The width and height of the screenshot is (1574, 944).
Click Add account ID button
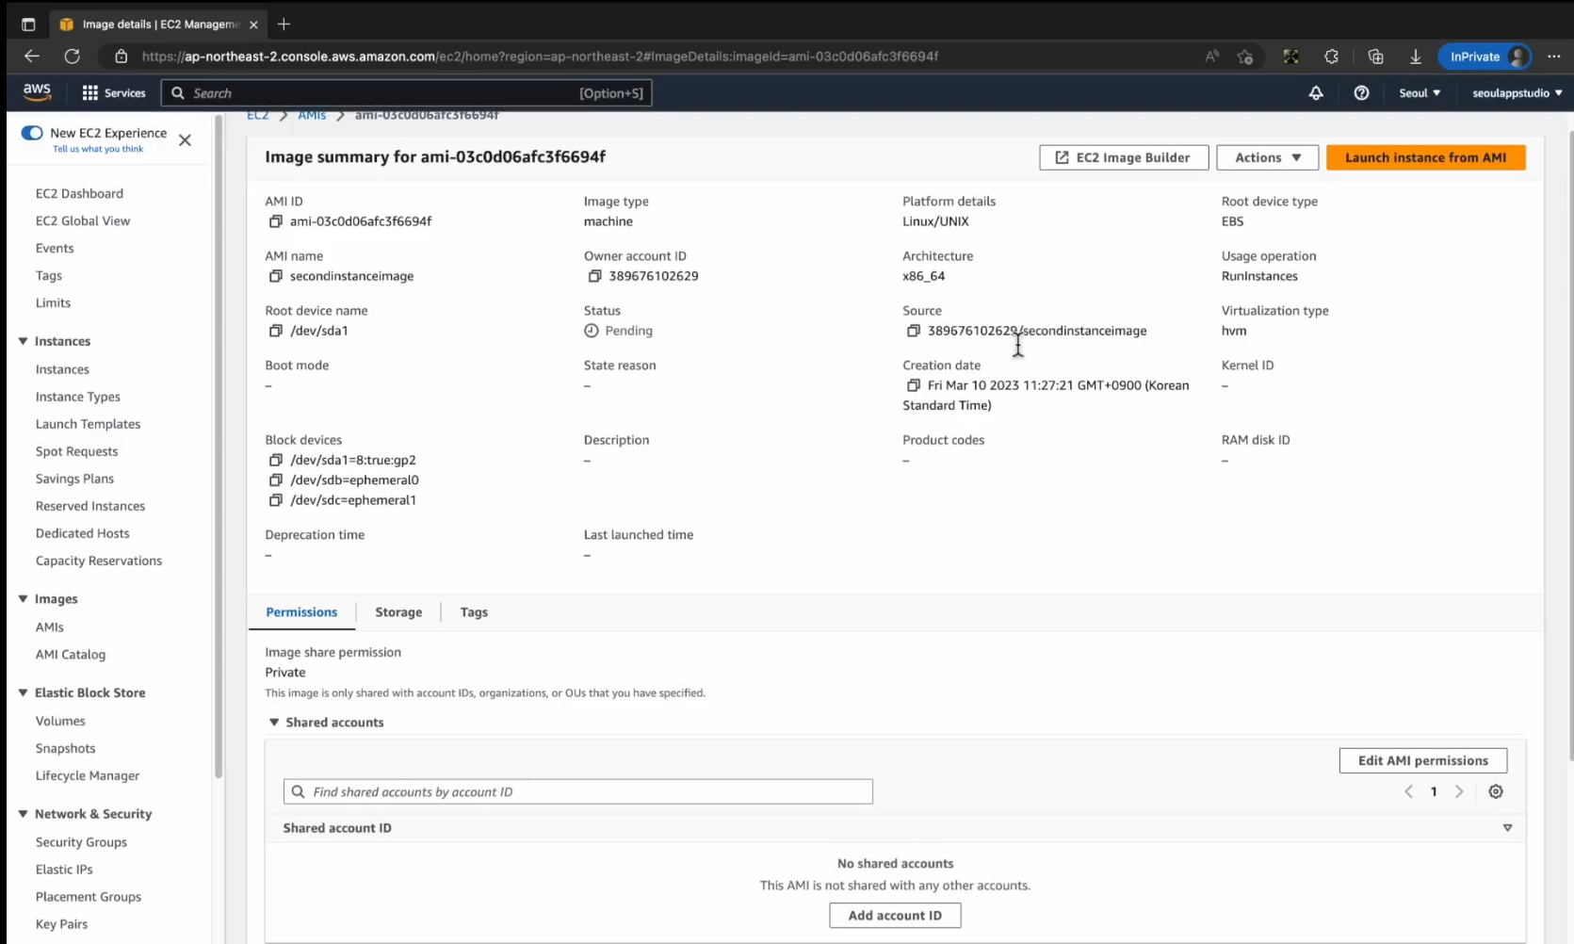(895, 916)
